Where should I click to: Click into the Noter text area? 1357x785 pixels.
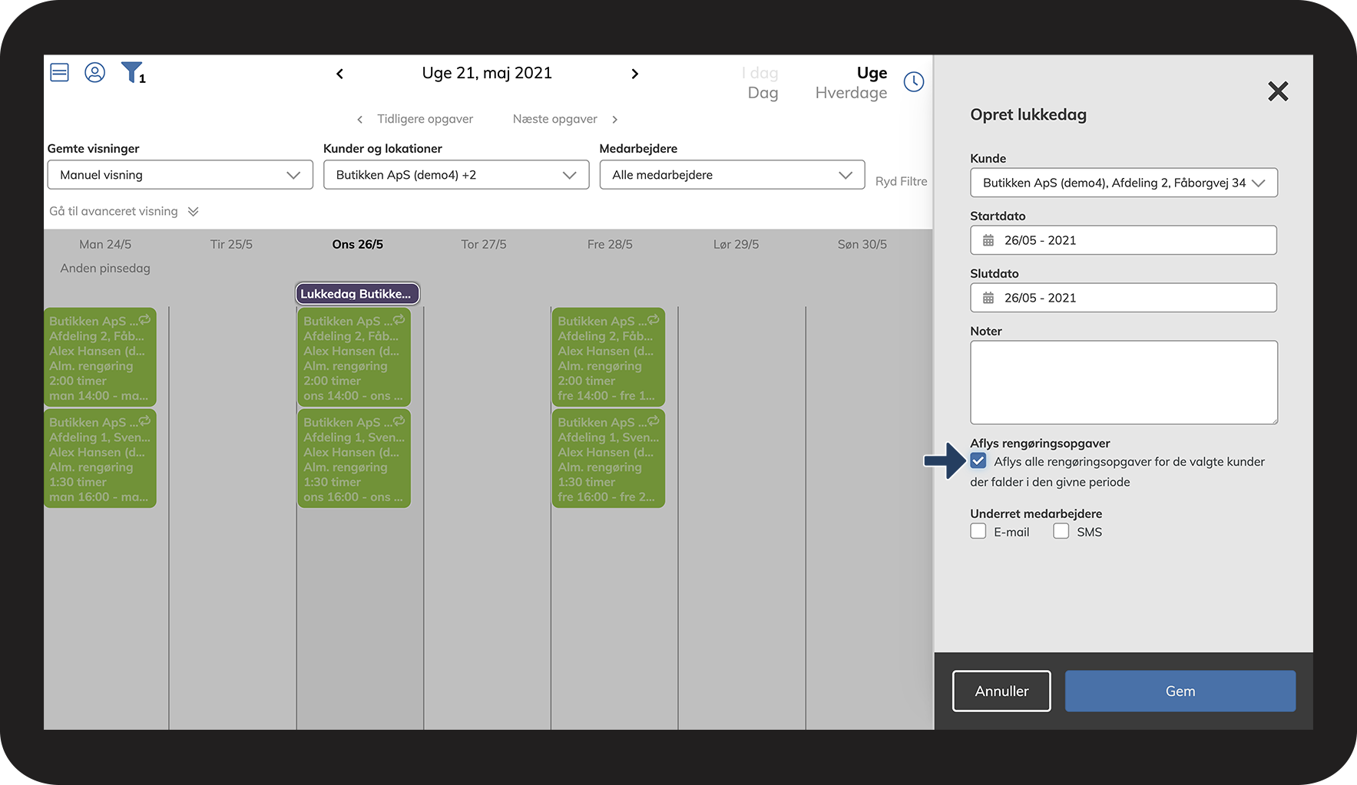[1123, 382]
